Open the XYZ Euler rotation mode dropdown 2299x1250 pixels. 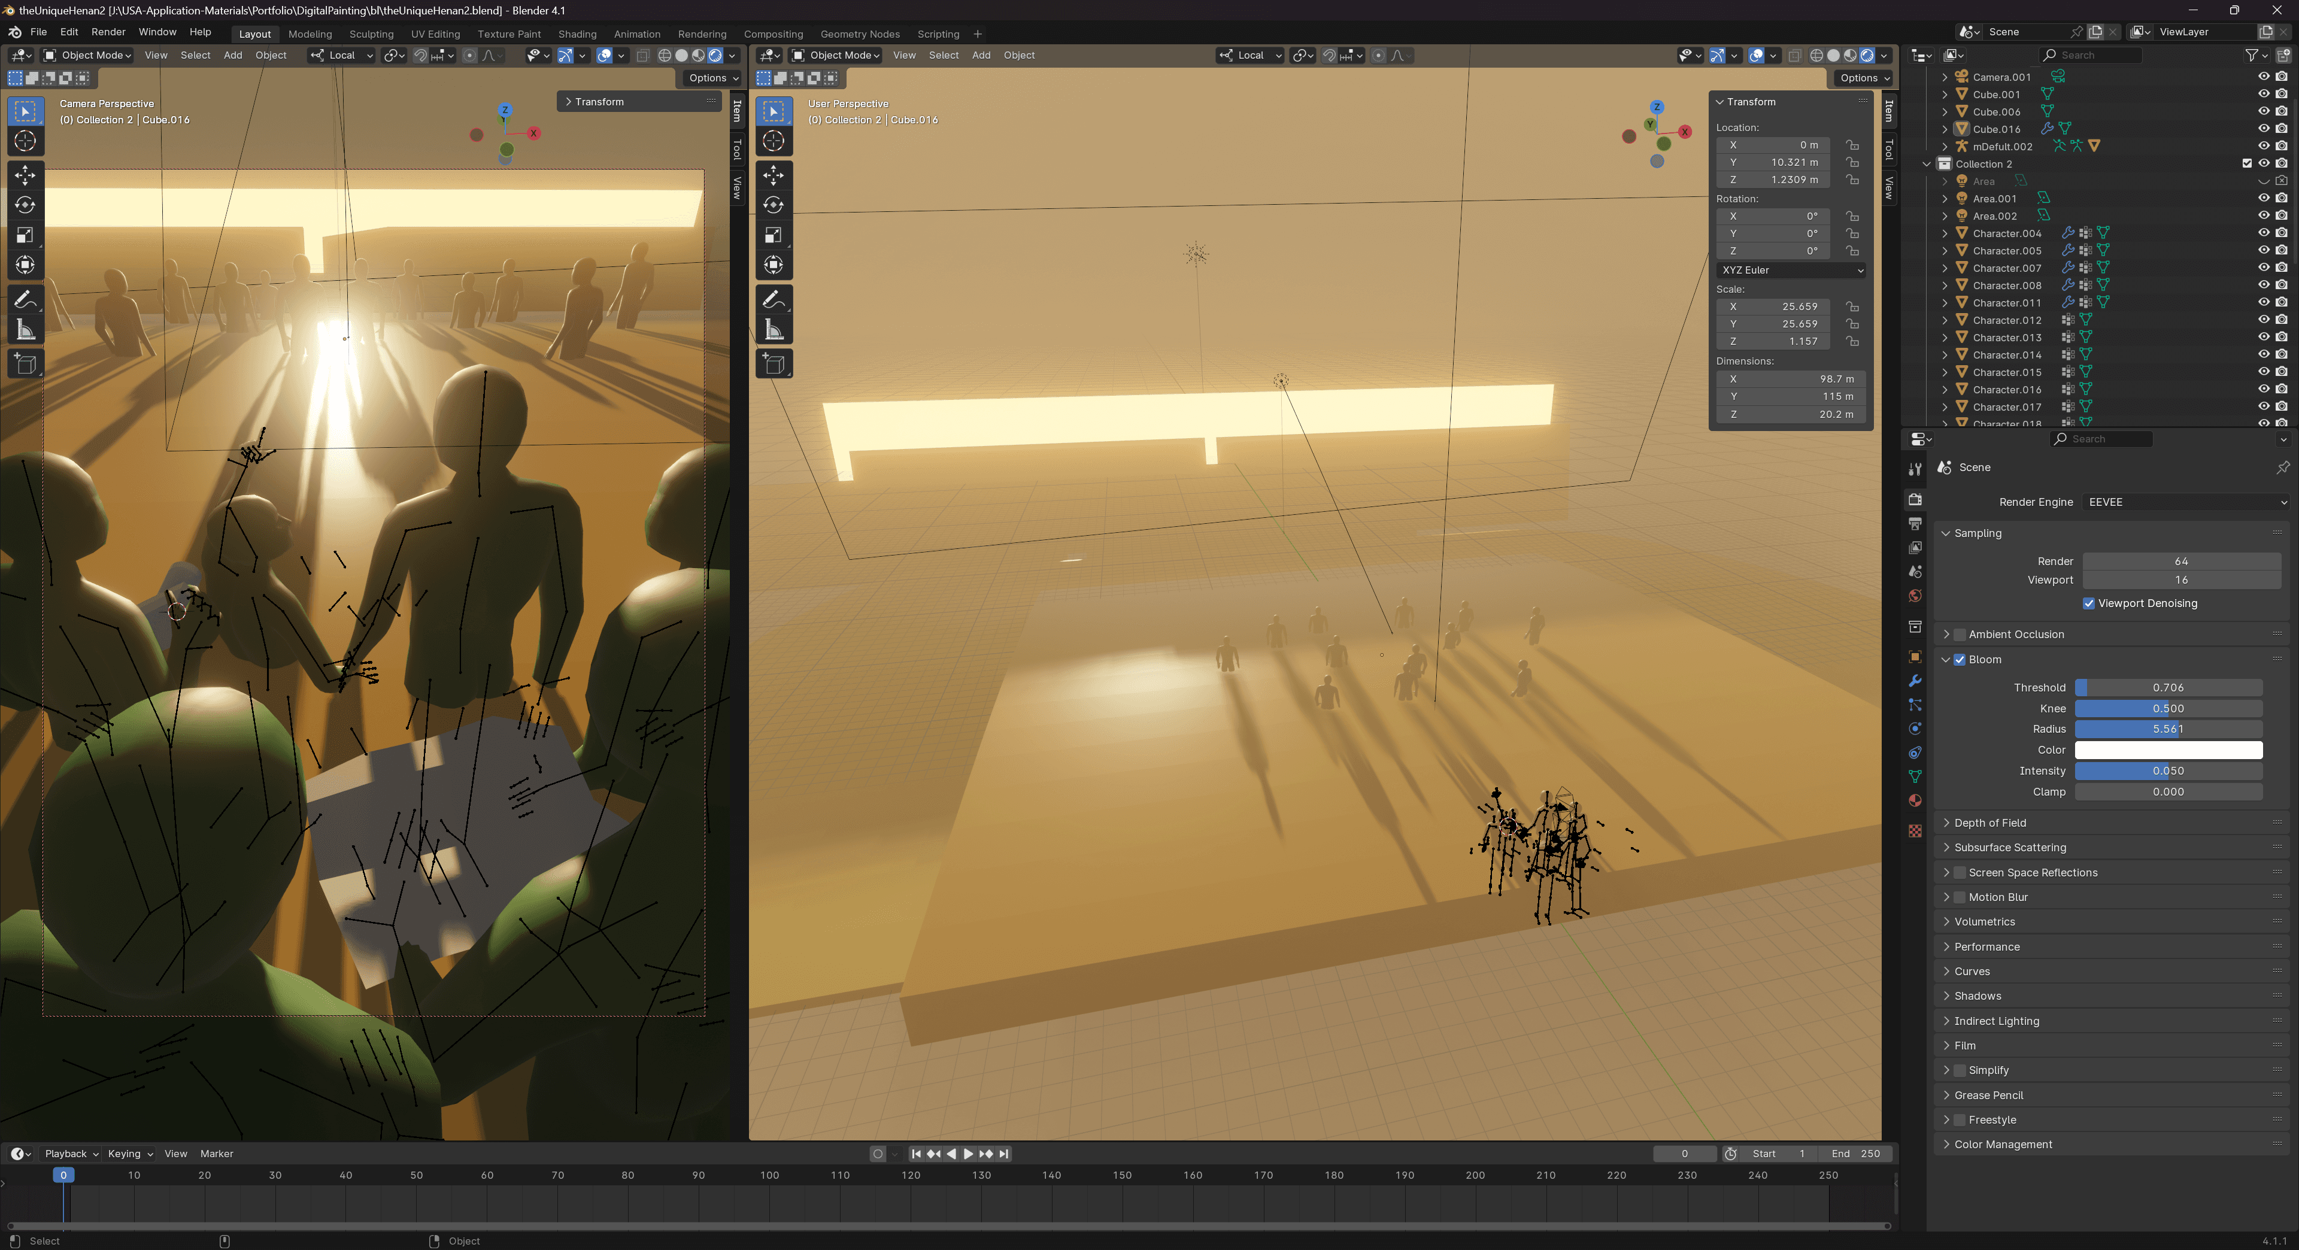pos(1790,269)
